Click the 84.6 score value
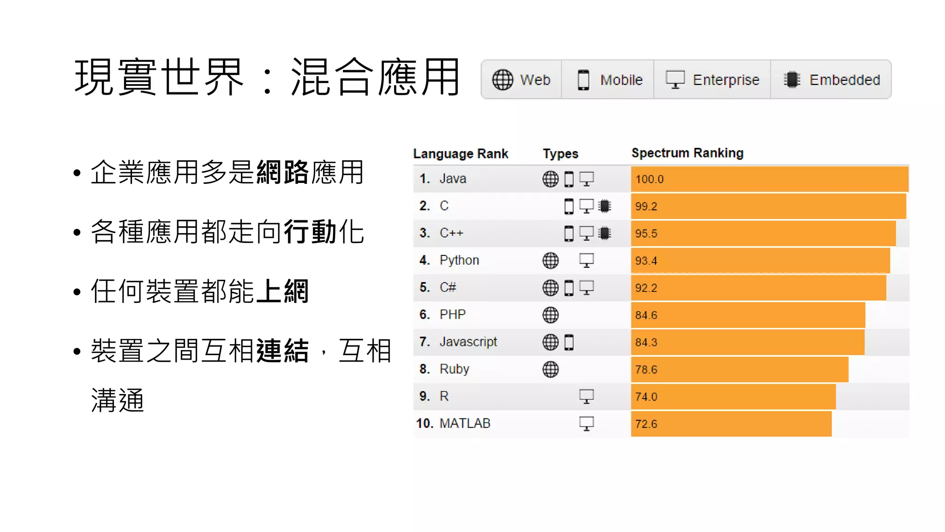This screenshot has width=945, height=532. point(646,315)
